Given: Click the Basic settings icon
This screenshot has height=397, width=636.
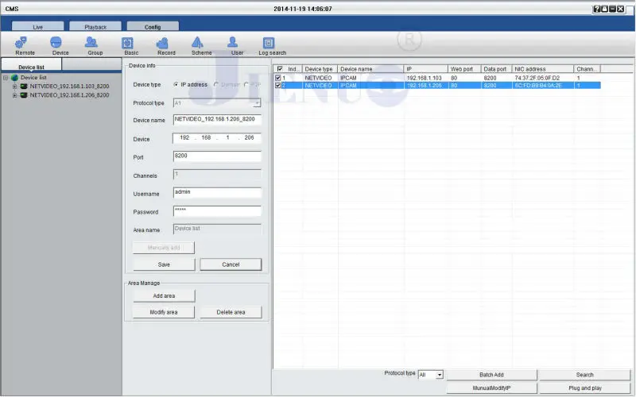Looking at the screenshot, I should 130,43.
